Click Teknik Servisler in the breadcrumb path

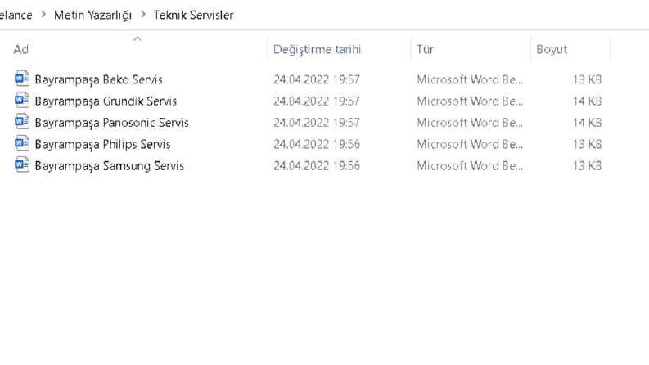(x=194, y=15)
